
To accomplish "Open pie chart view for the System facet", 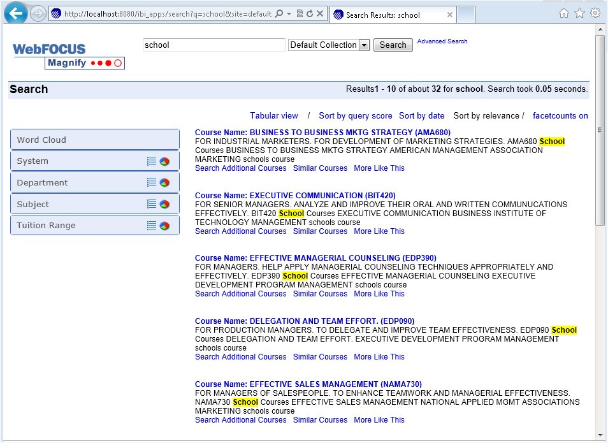I will (164, 161).
